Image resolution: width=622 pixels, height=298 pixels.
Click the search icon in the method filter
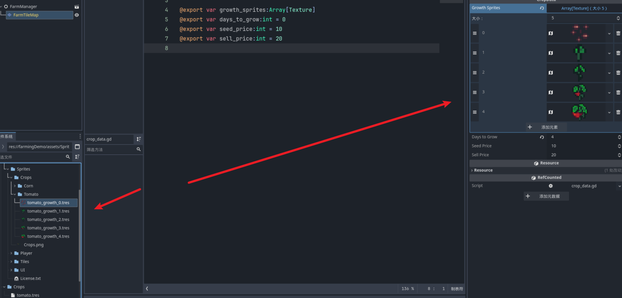click(139, 149)
